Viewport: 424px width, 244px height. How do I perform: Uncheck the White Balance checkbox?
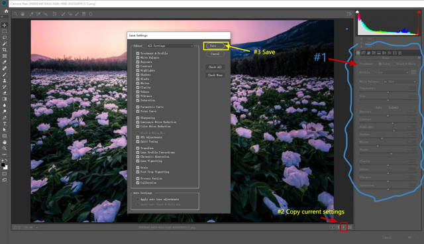[x=138, y=58]
